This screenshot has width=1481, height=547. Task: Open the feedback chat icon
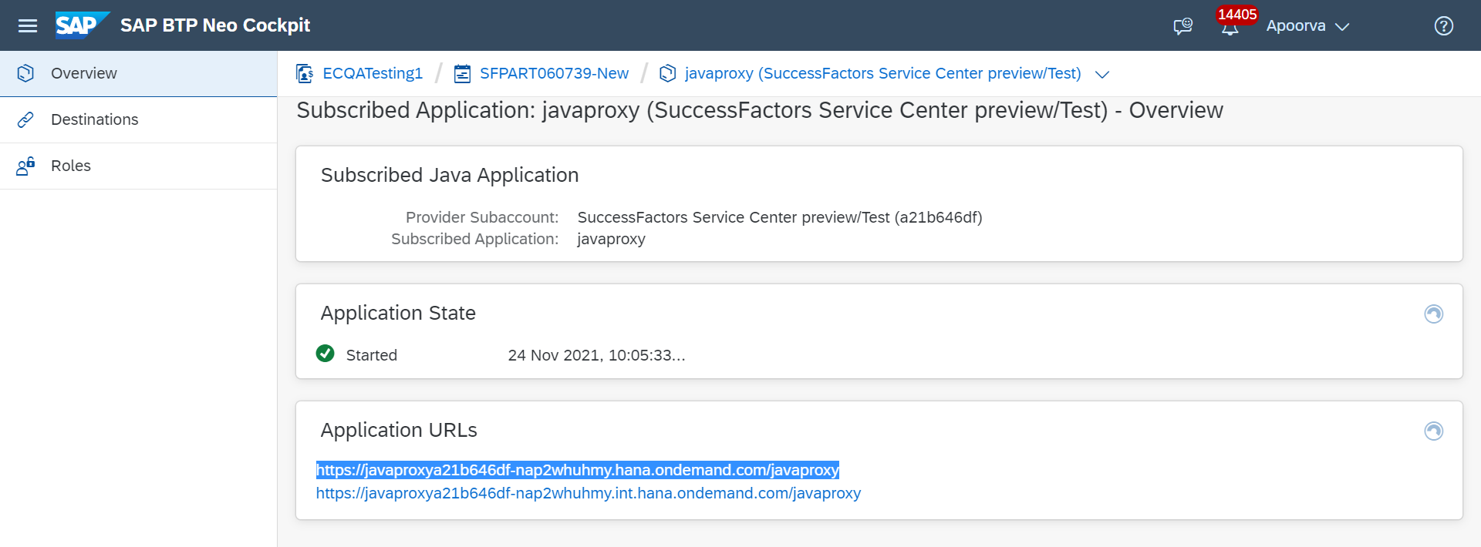[x=1182, y=26]
